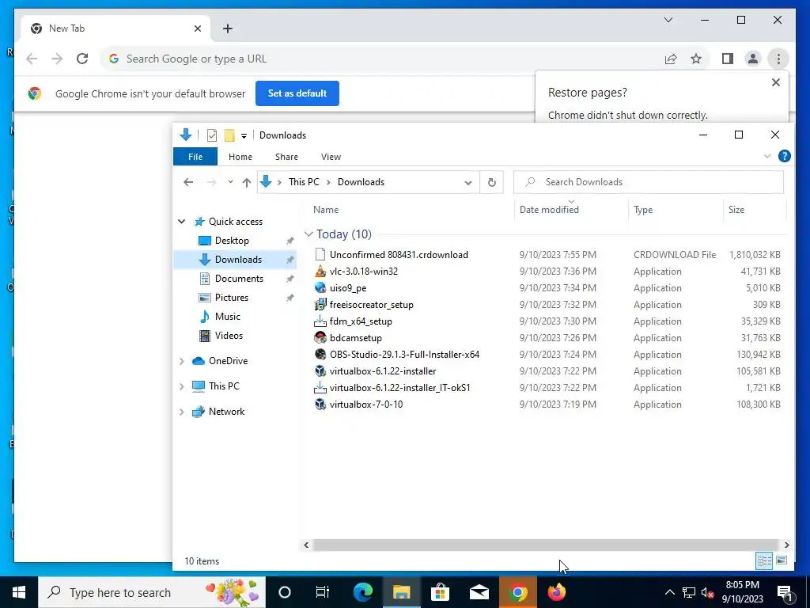Viewport: 810px width, 608px height.
Task: Open Chrome three-dot menu
Action: 778,59
